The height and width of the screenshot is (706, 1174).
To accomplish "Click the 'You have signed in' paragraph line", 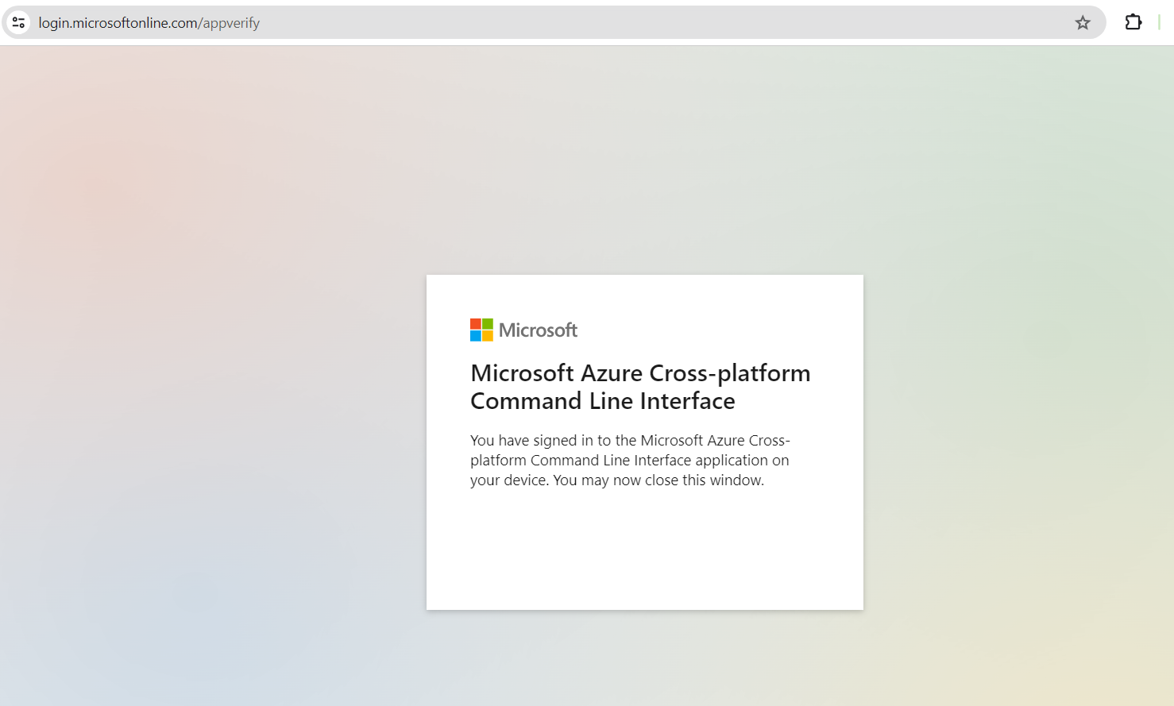I will 630,441.
